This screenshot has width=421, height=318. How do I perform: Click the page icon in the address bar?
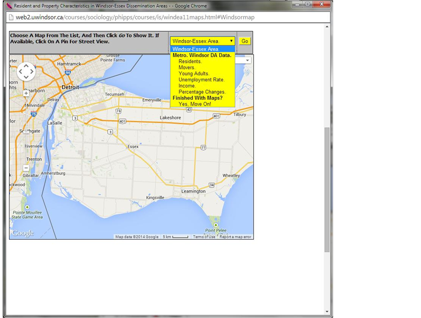tap(10, 17)
